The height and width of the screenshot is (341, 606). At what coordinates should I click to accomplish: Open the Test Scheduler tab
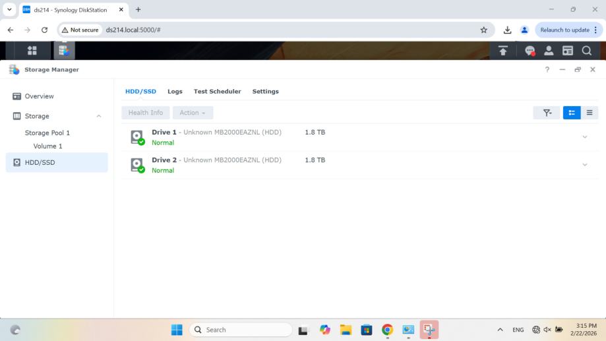217,92
